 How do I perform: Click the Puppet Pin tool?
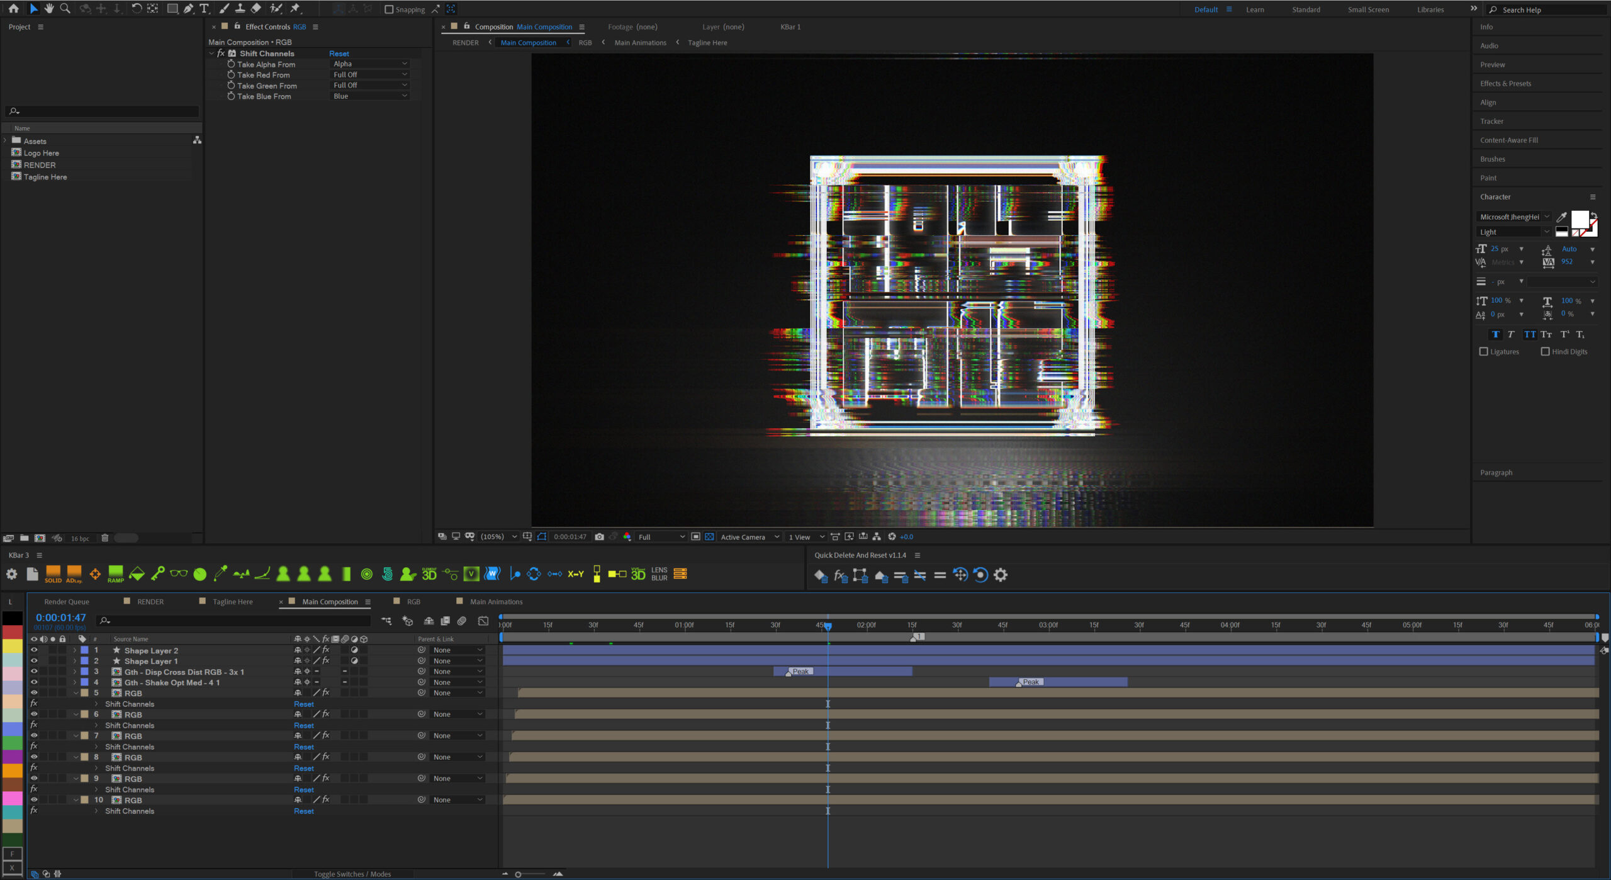pos(295,9)
